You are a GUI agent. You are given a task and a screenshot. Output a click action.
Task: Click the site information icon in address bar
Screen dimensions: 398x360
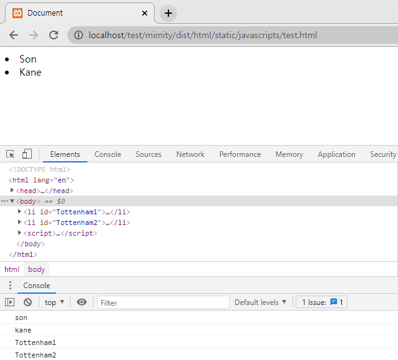(79, 35)
